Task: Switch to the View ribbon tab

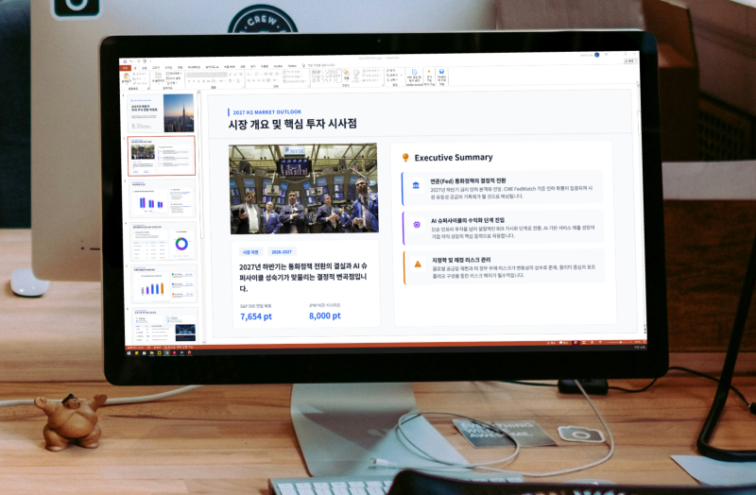Action: [254, 66]
